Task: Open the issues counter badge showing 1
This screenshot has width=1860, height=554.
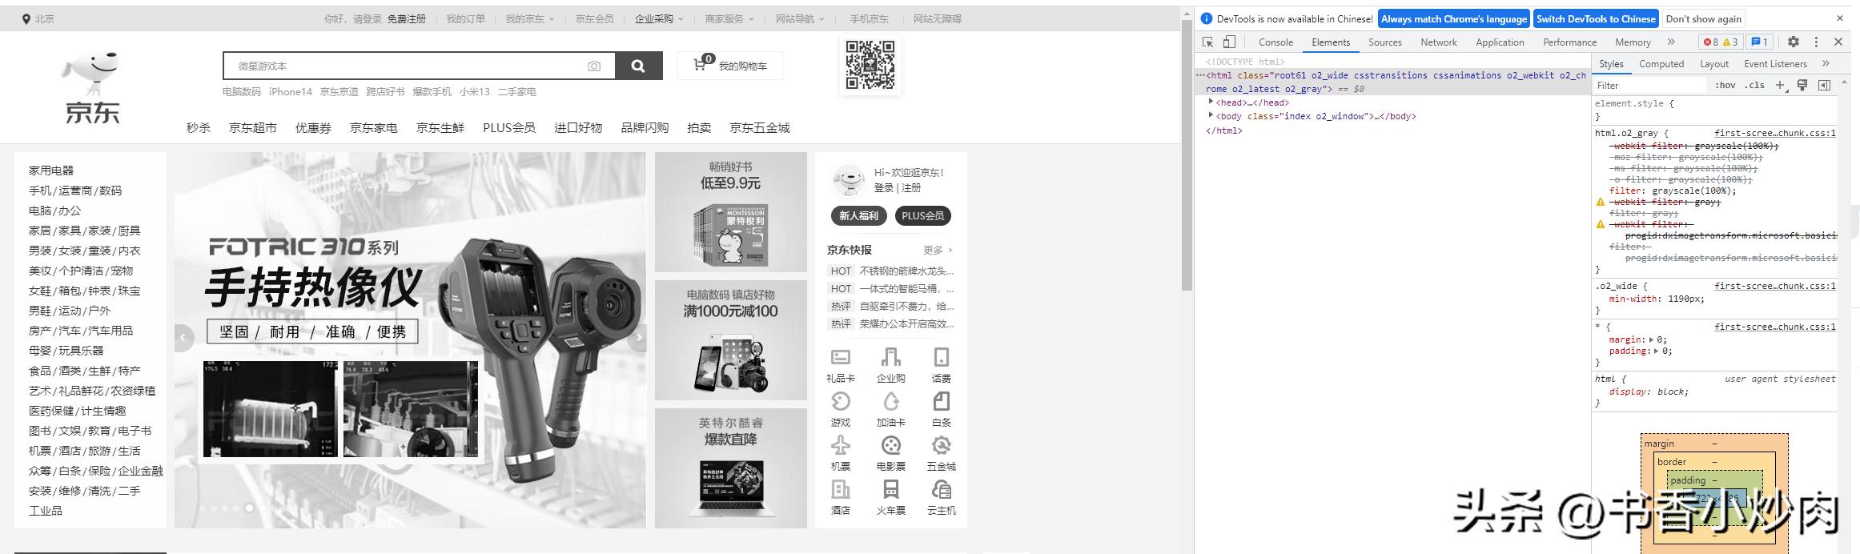Action: tap(1759, 42)
